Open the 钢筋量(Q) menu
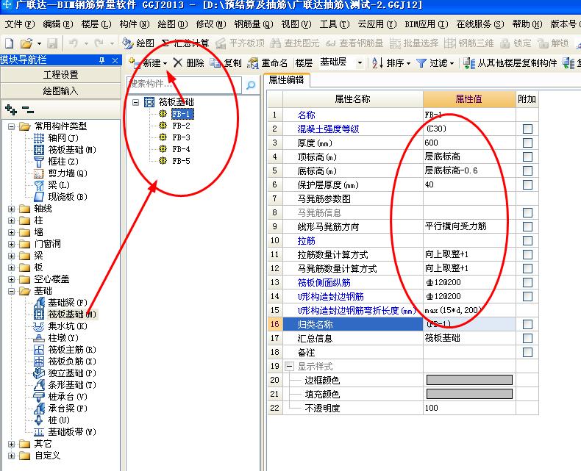The height and width of the screenshot is (471, 581). click(254, 24)
